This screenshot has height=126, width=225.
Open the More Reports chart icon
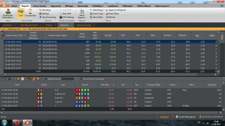click(82, 12)
